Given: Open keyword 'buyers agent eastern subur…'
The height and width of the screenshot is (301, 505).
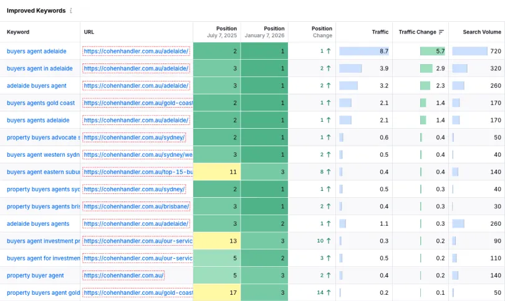Looking at the screenshot, I should [x=43, y=172].
